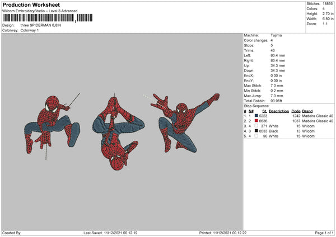Click the left crouching Spiderman design
Screen dimensions: 336x237
(x=52, y=126)
